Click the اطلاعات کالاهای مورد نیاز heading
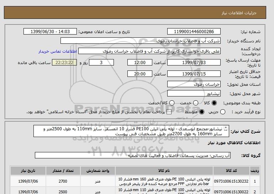This screenshot has width=274, height=194. [x=234, y=143]
